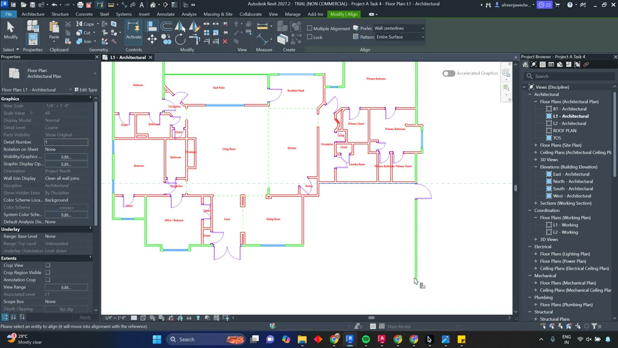This screenshot has width=618, height=348.
Task: Collapse Elevations (Building Elevation) node
Action: tap(535, 167)
